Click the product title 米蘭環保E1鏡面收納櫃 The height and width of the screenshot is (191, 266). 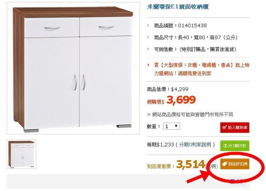(178, 7)
